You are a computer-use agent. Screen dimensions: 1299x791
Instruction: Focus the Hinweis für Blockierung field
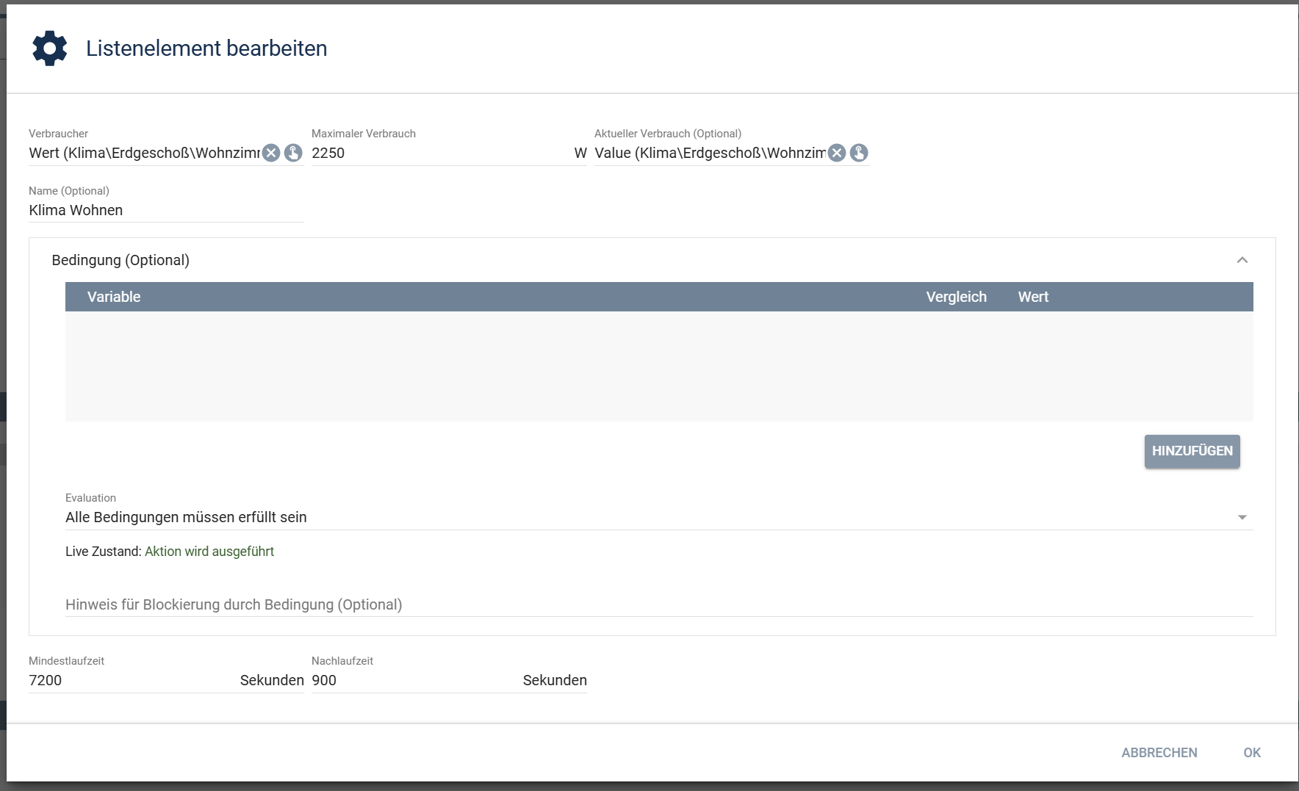point(658,604)
